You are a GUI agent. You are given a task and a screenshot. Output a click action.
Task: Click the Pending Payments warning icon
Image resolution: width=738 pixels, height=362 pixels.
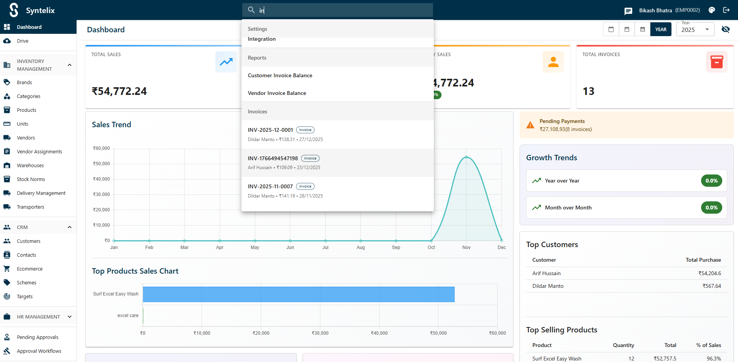[530, 125]
